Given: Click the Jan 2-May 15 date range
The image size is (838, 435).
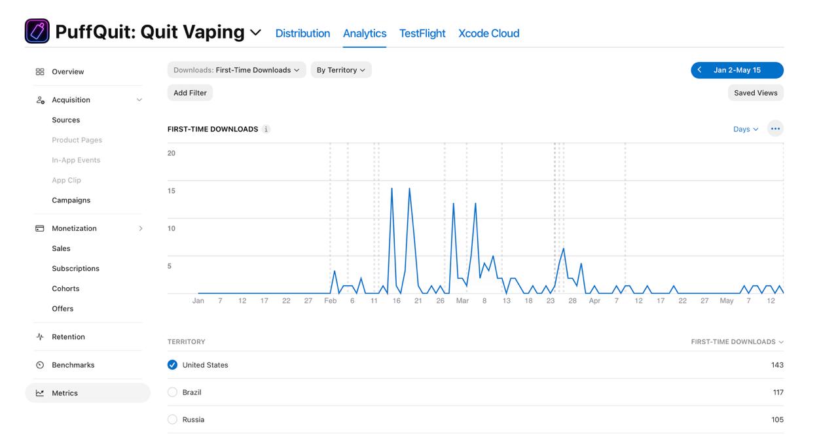Looking at the screenshot, I should [x=737, y=70].
